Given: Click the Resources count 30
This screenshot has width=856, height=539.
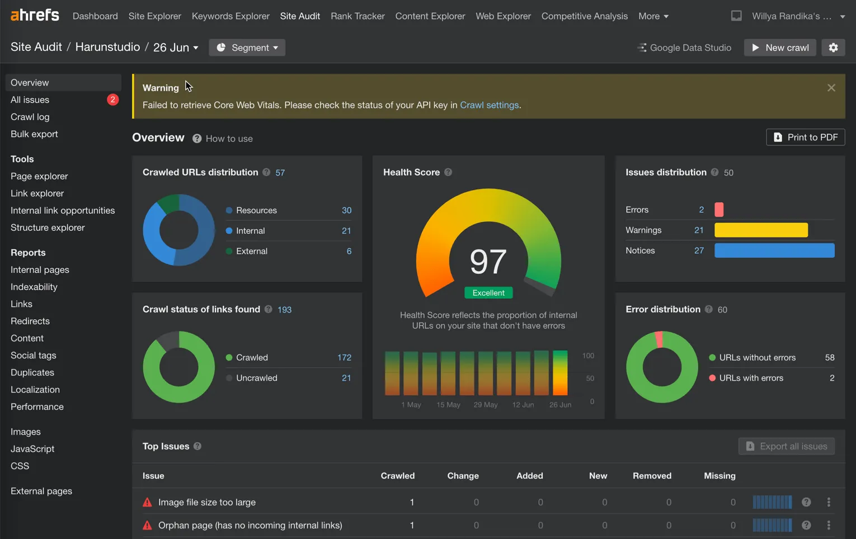Looking at the screenshot, I should pyautogui.click(x=347, y=210).
